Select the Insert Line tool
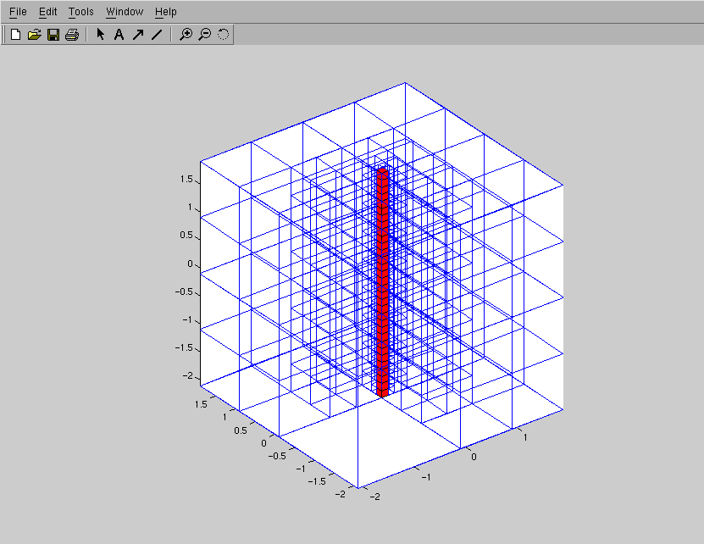The width and height of the screenshot is (704, 544). click(x=156, y=35)
